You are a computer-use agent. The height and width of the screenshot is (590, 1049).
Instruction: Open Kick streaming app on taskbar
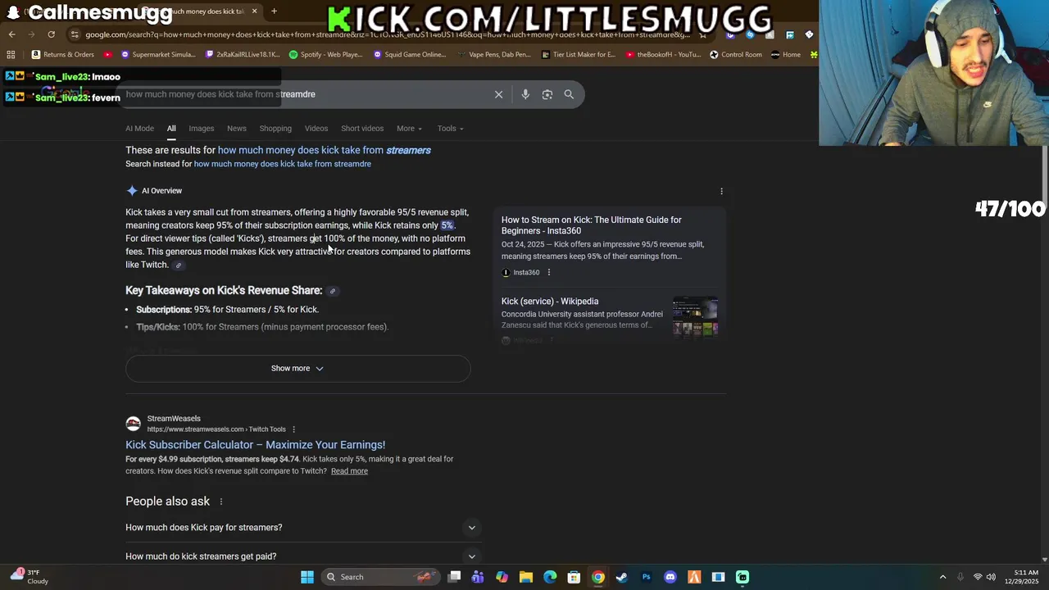tap(742, 577)
